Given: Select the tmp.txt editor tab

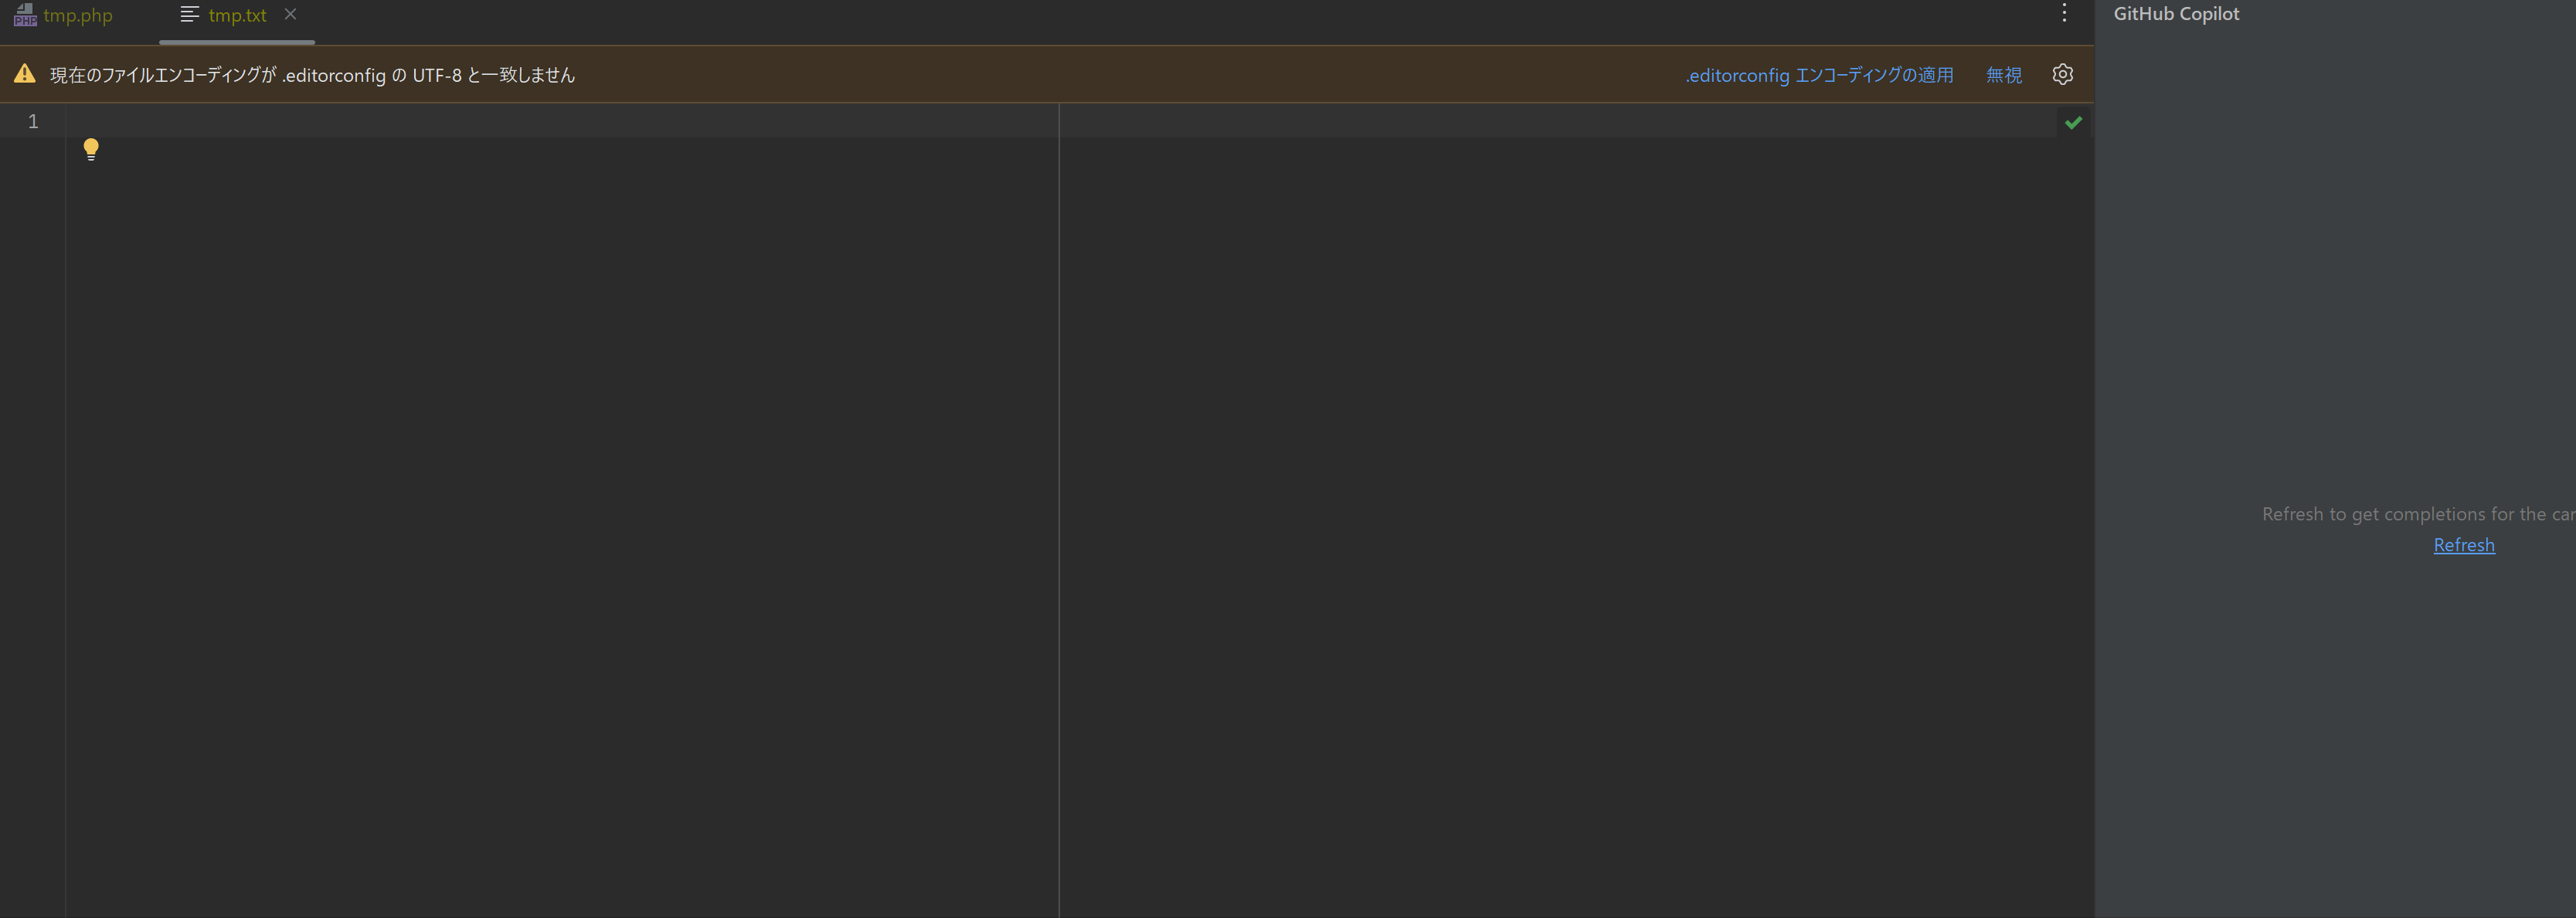Looking at the screenshot, I should (x=237, y=16).
